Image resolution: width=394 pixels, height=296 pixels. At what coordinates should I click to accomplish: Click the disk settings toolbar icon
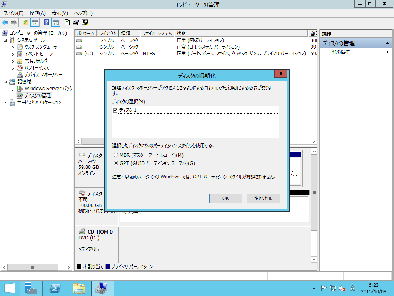click(x=85, y=23)
